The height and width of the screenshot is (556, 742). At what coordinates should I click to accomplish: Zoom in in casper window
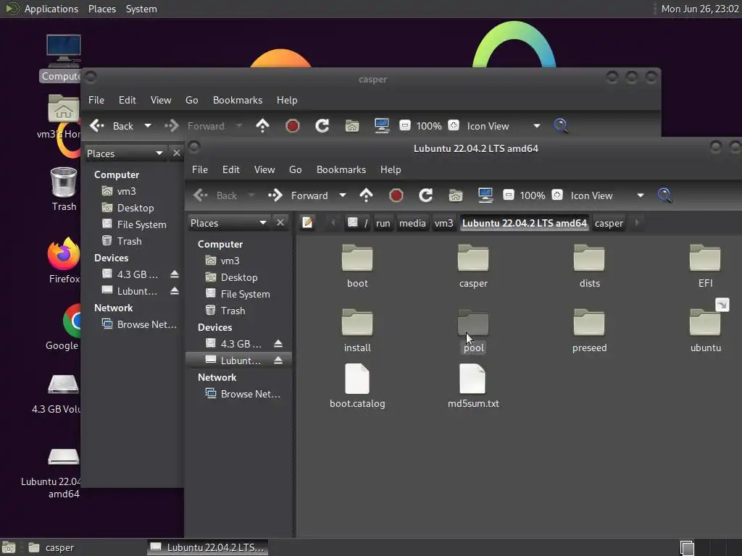[x=454, y=125]
